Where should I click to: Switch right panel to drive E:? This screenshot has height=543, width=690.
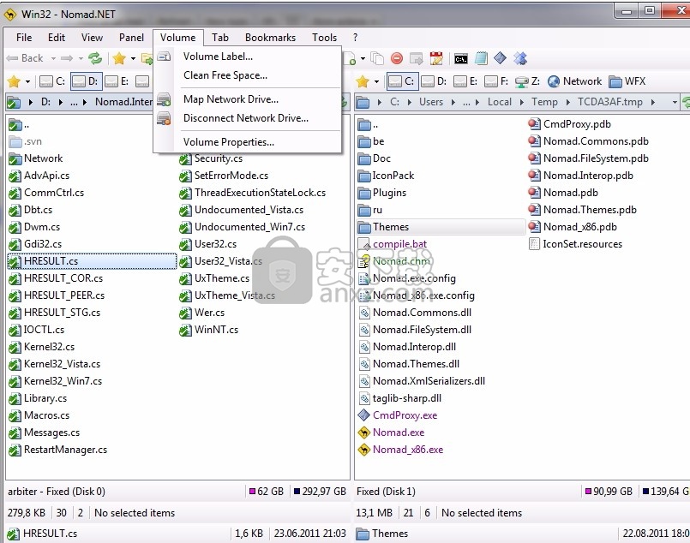465,81
